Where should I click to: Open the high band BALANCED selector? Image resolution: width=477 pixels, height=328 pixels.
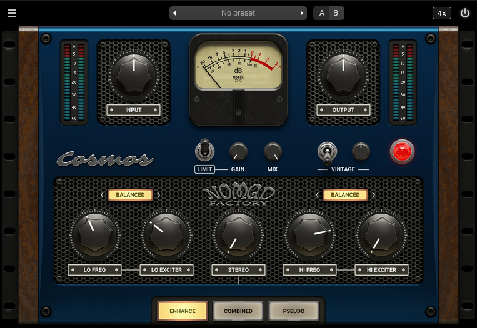coord(345,195)
